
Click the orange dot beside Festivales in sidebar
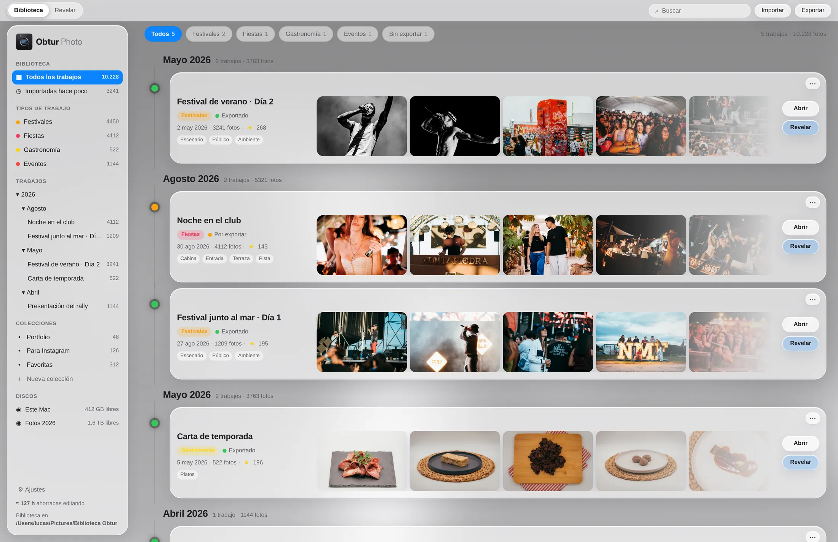tap(18, 122)
